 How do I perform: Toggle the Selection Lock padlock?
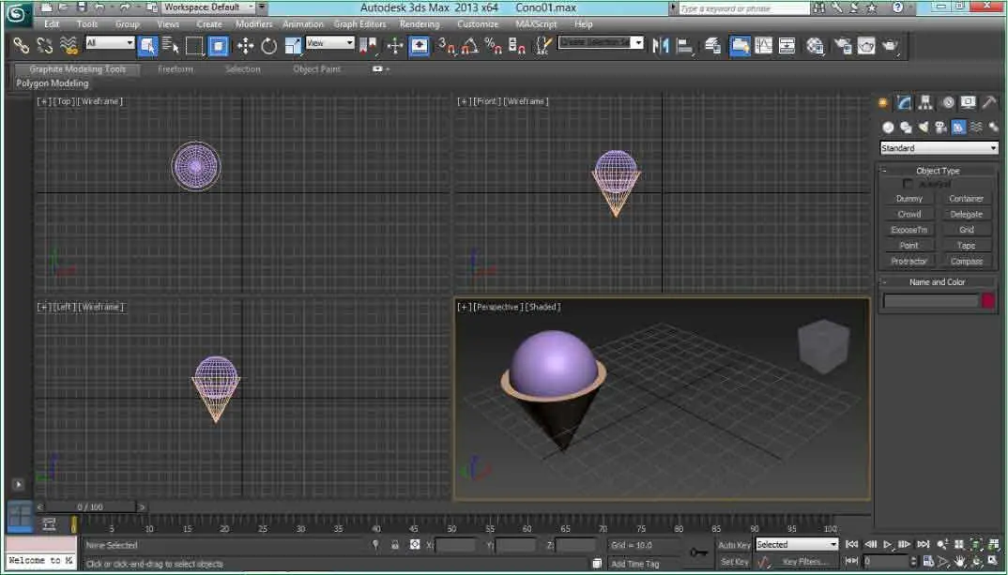tap(395, 545)
